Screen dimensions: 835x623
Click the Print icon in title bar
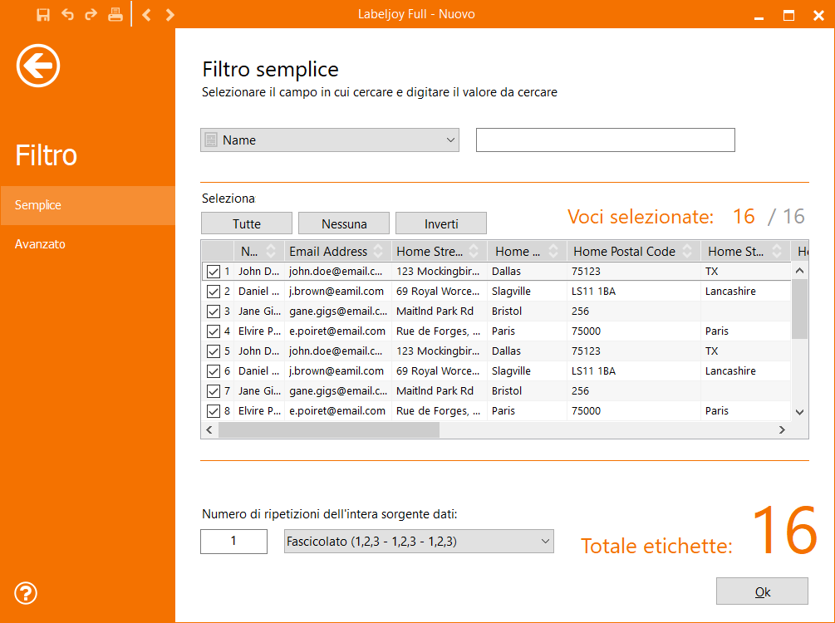coord(115,14)
